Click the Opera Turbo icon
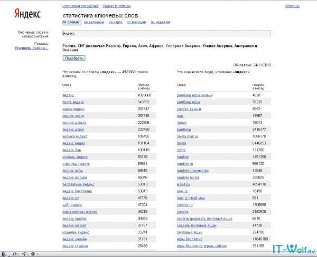 tap(33, 254)
